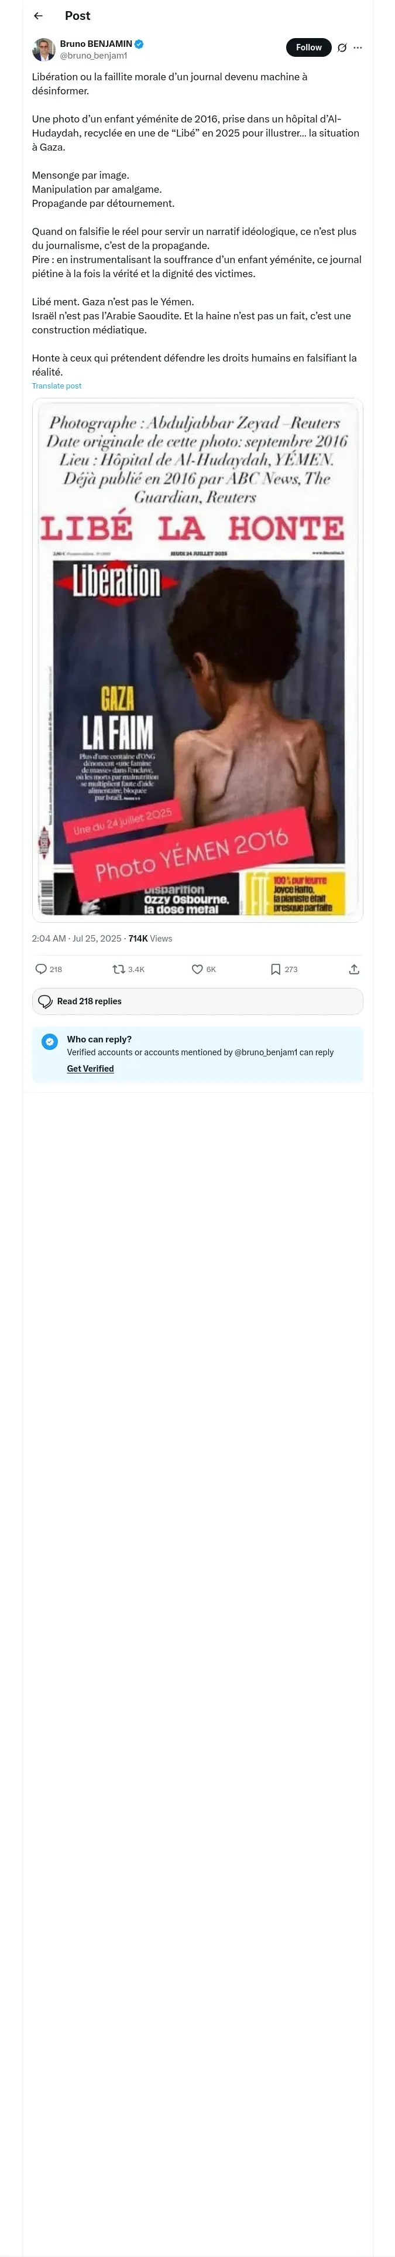Bookmark this post

coord(275,969)
